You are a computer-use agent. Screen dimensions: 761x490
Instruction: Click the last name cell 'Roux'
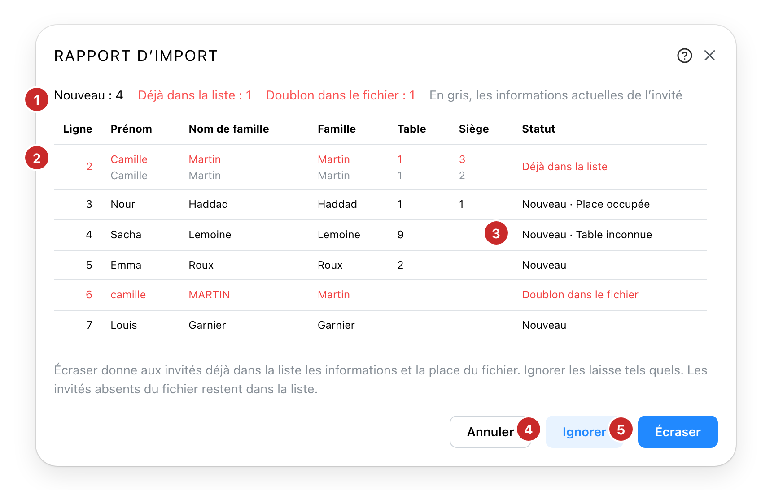[x=201, y=265]
